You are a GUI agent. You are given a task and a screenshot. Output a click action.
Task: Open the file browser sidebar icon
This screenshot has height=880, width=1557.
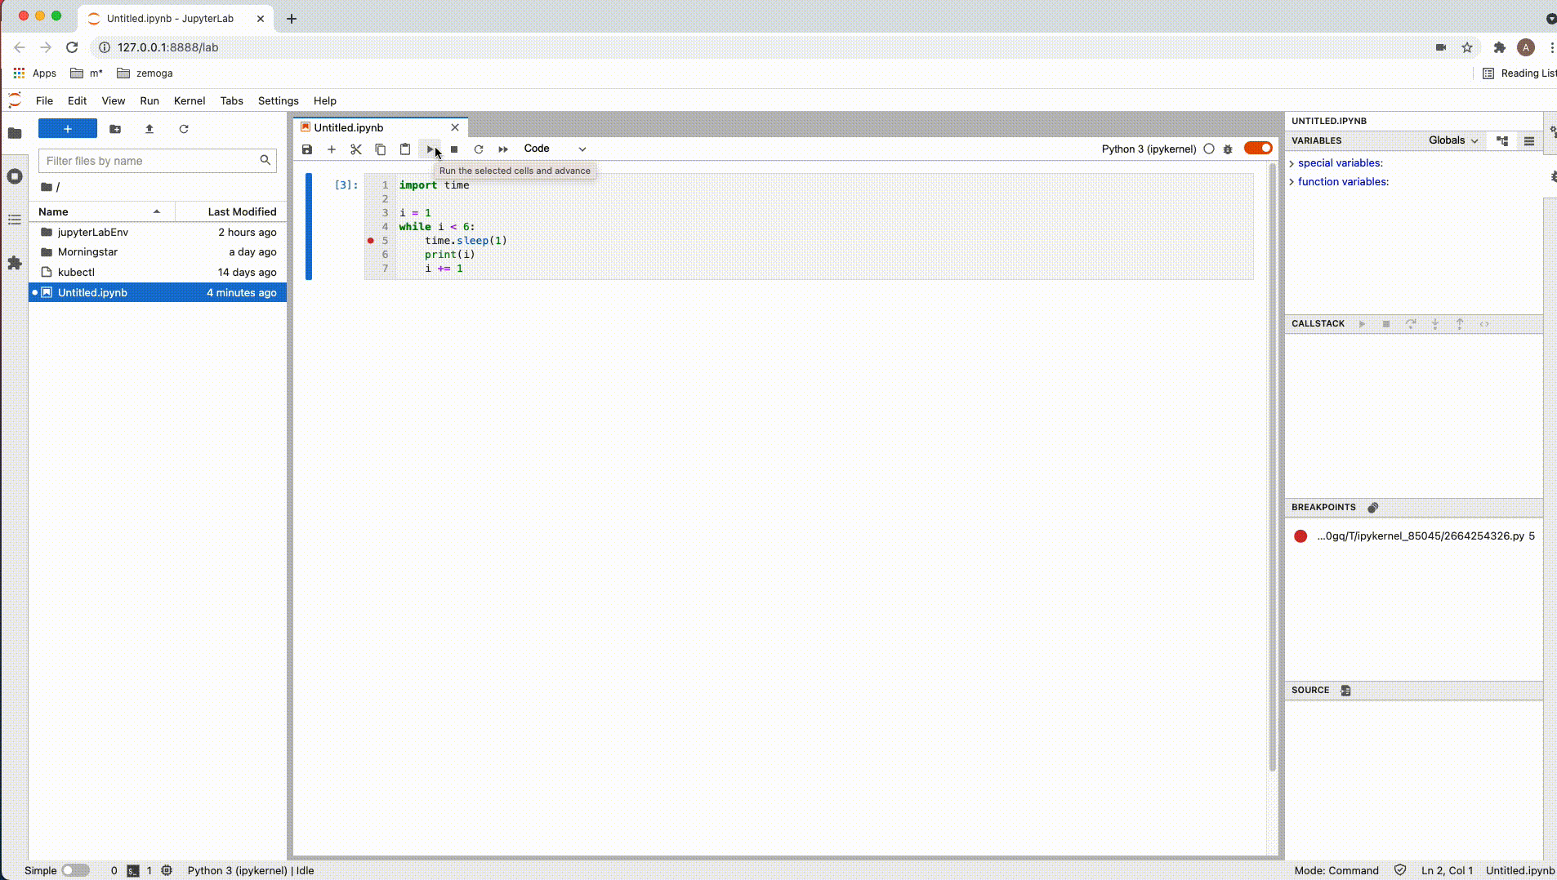point(15,133)
